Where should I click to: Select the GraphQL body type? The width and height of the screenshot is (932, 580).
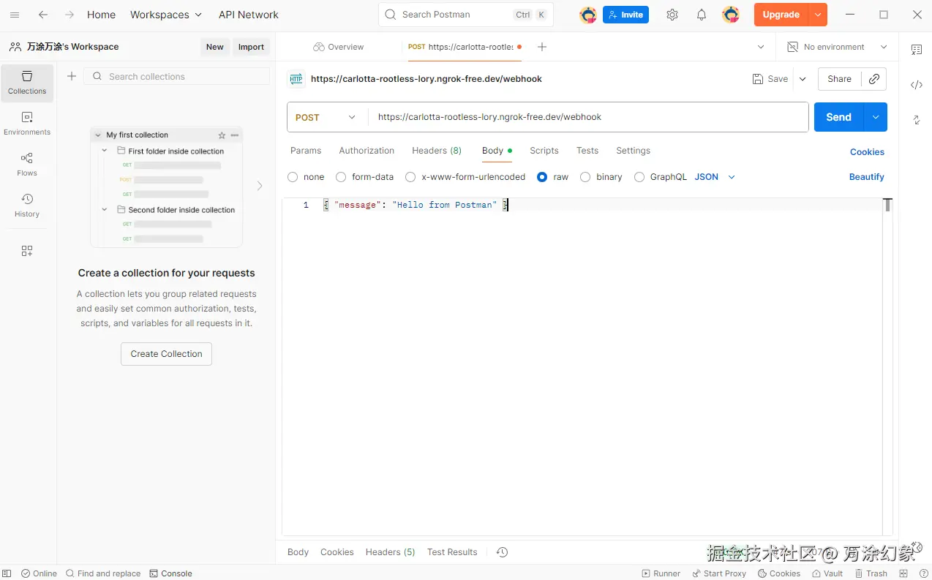(x=639, y=177)
